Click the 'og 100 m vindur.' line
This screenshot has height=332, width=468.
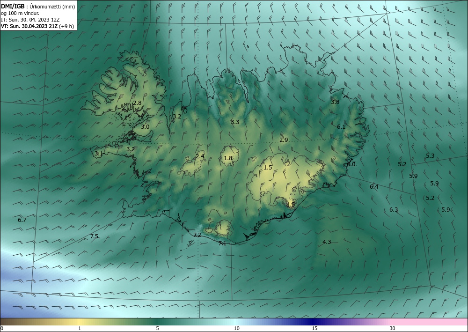click(x=20, y=13)
